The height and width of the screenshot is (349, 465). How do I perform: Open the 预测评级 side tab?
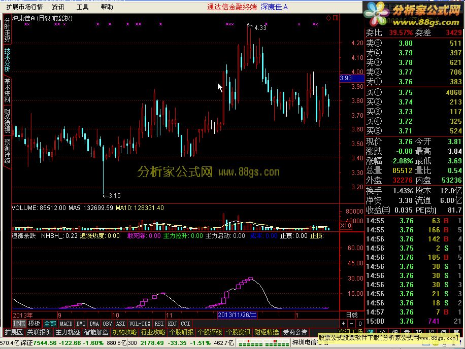(7, 151)
